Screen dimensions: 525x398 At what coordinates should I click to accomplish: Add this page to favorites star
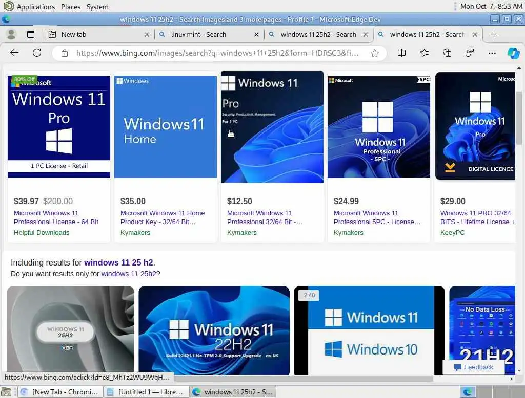click(375, 53)
